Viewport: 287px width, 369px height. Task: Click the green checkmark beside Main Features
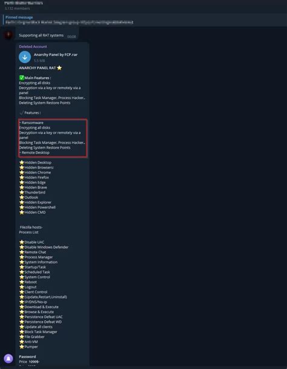point(22,78)
